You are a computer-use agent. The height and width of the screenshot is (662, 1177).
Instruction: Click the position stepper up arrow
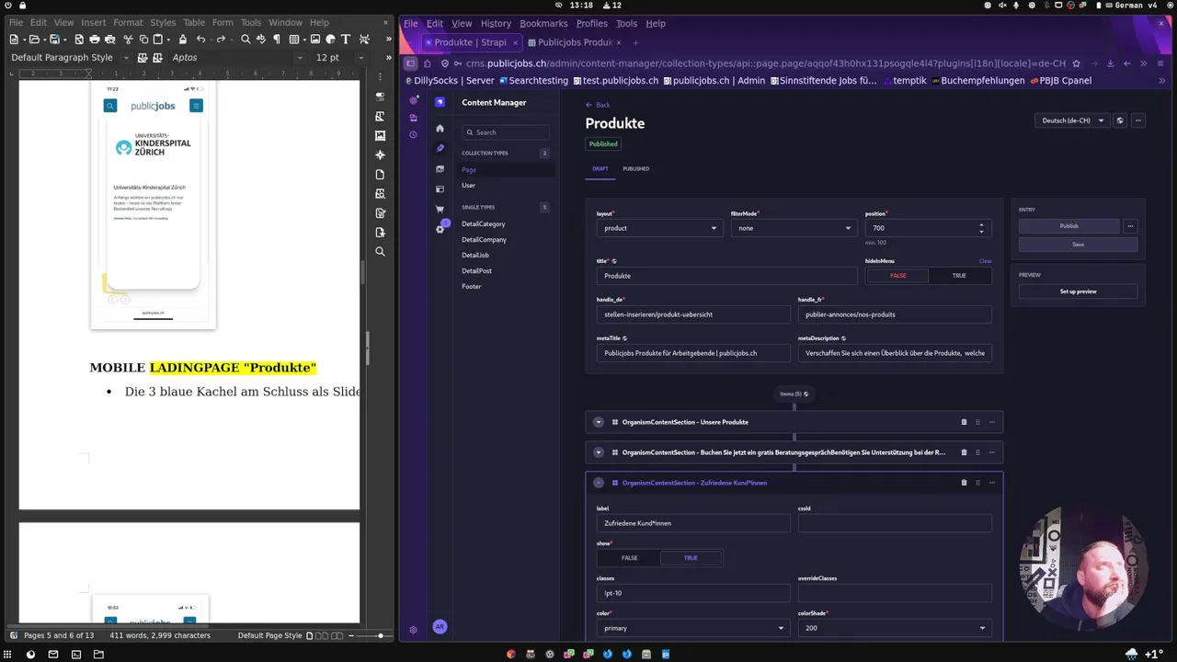[x=981, y=224]
